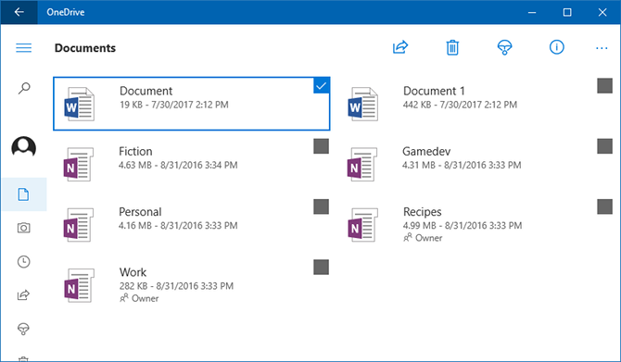Screen dimensions: 621x362
Task: Make file available offline from the toolbar
Action: pos(504,47)
